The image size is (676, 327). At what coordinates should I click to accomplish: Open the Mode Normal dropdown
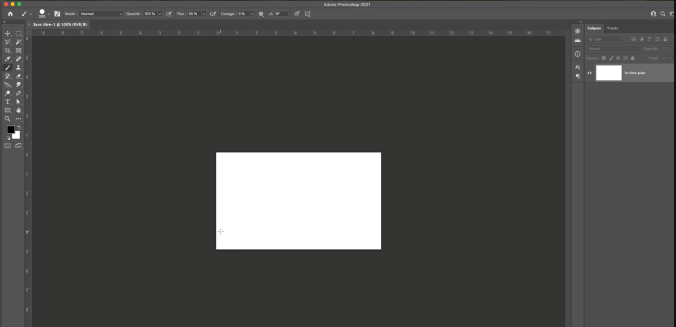101,14
